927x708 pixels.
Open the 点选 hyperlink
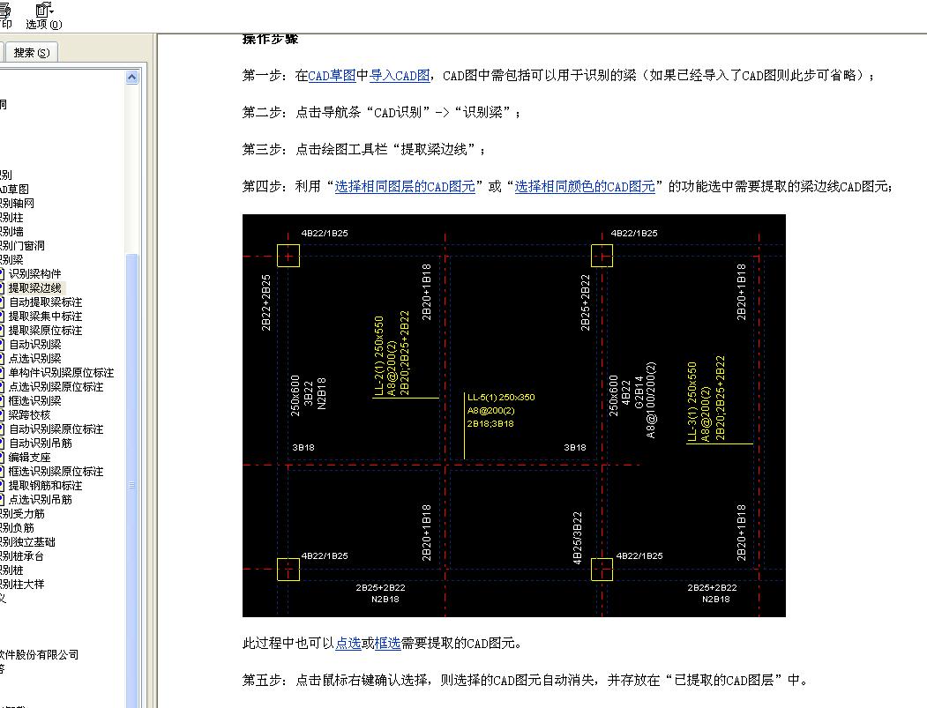(348, 643)
